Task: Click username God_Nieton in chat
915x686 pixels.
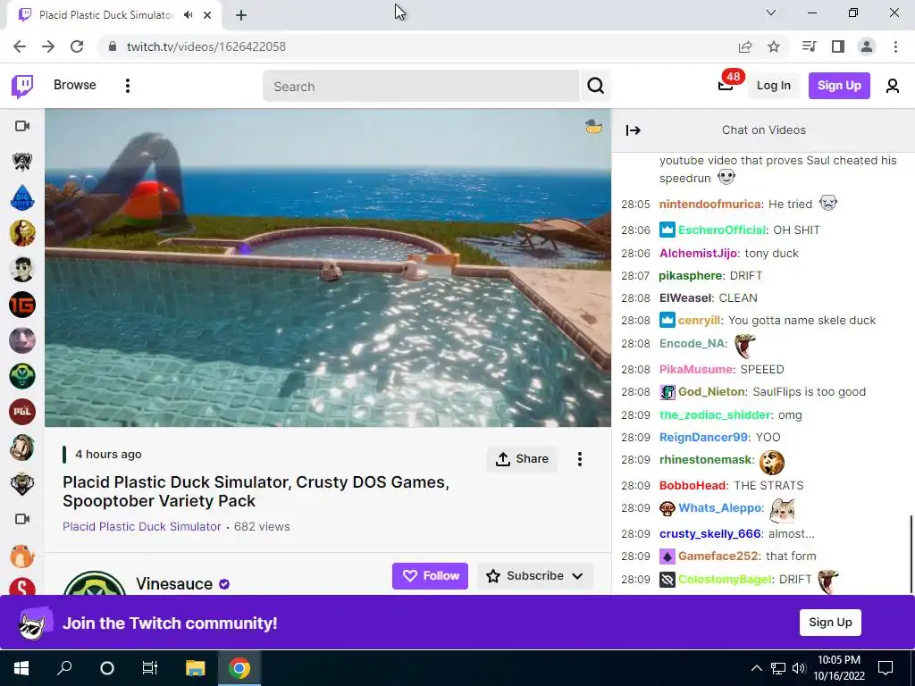Action: [x=711, y=391]
